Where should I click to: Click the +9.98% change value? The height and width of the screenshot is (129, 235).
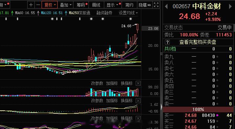(213, 19)
